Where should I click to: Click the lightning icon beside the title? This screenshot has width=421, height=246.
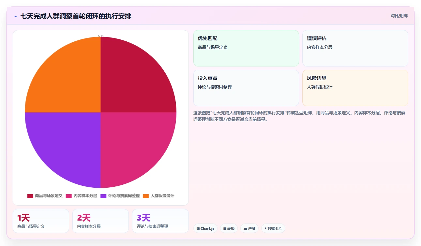pos(15,16)
